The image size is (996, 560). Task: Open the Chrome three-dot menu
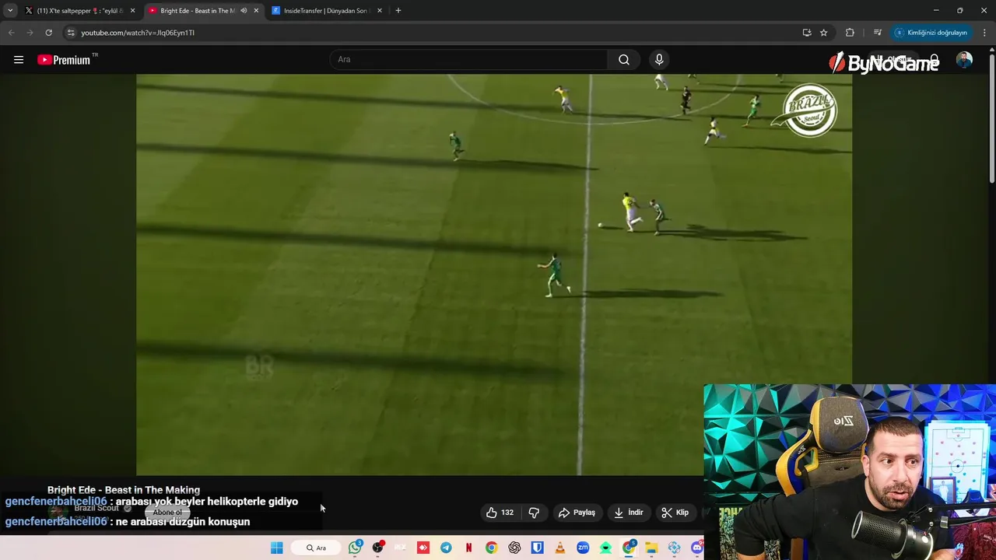pos(985,33)
